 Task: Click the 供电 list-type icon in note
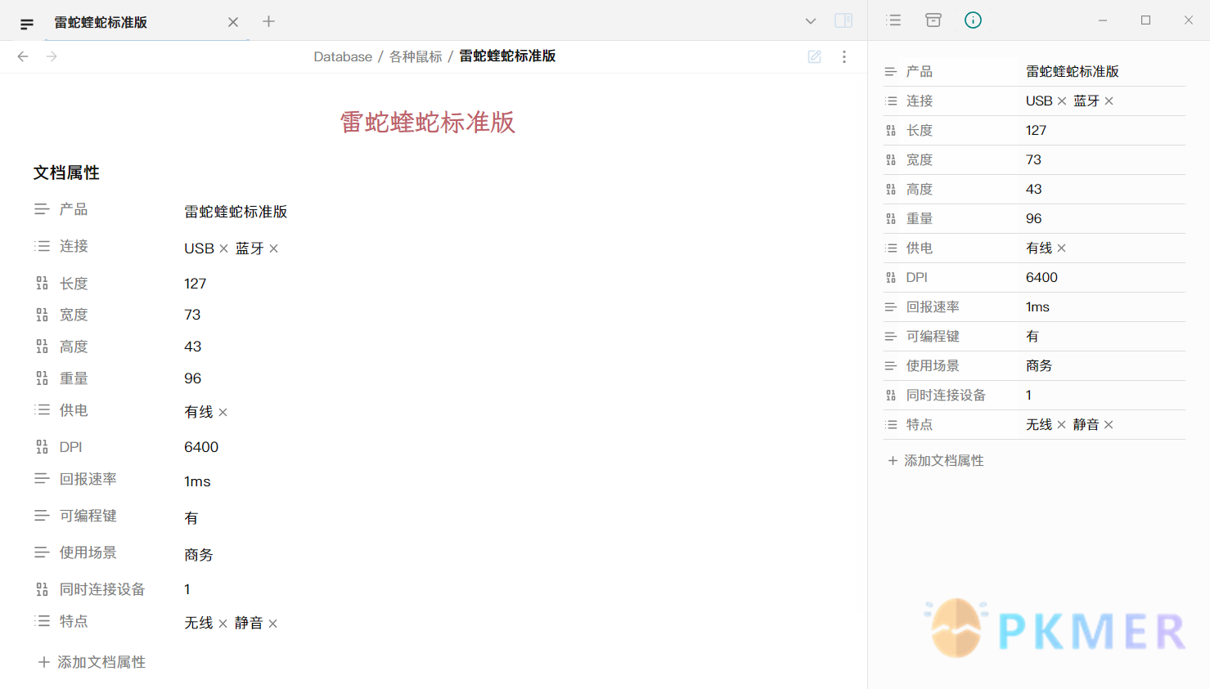[42, 410]
